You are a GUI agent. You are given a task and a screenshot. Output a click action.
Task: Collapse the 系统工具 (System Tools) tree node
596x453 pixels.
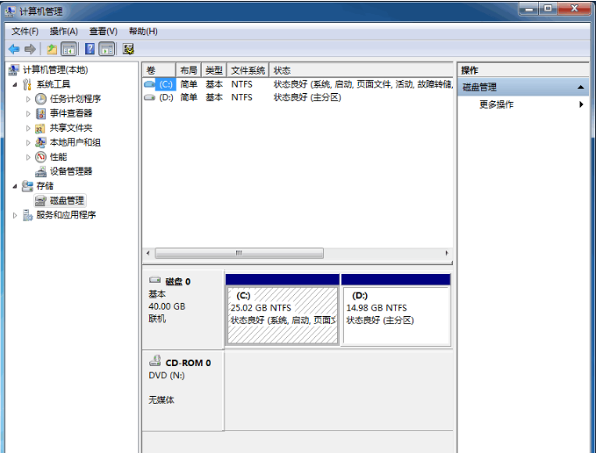[15, 85]
